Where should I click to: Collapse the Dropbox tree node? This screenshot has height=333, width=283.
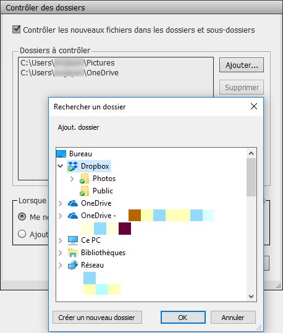(61, 166)
